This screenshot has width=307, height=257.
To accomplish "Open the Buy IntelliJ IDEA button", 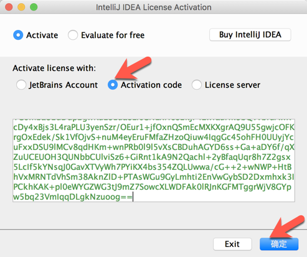I will click(250, 35).
